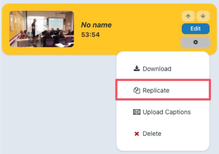The height and width of the screenshot is (154, 219).
Task: Move the video up with the up arrow
Action: pos(188,16)
